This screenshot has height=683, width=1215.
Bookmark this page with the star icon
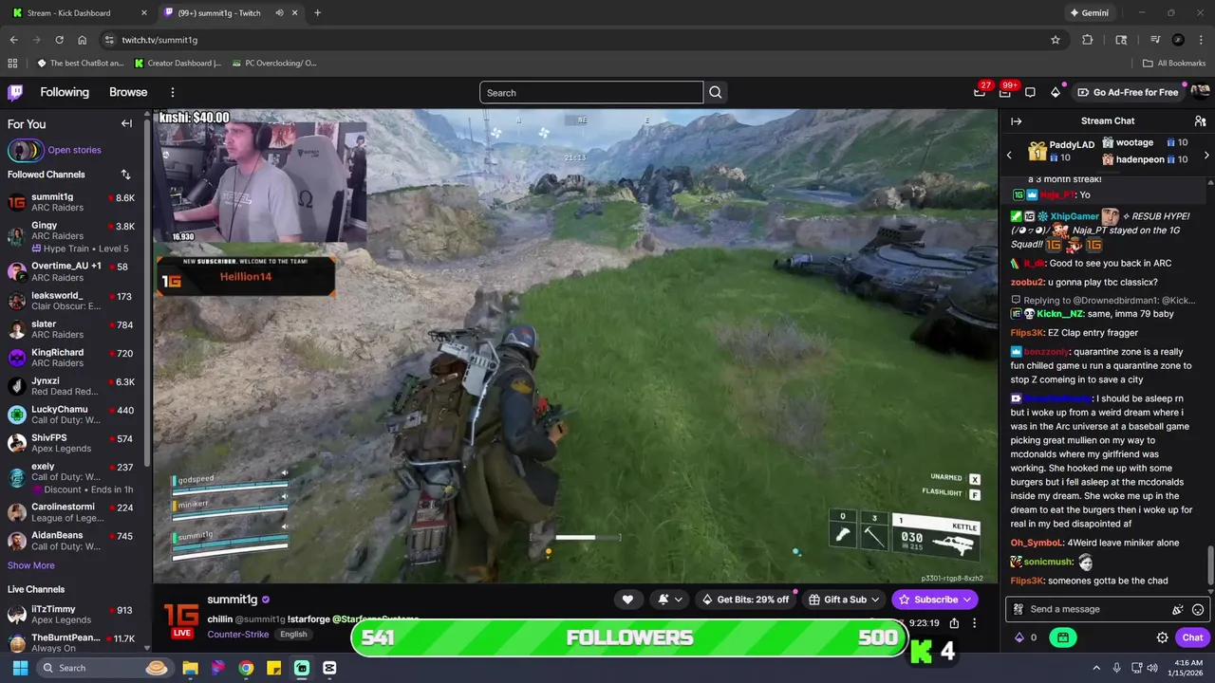click(1056, 40)
